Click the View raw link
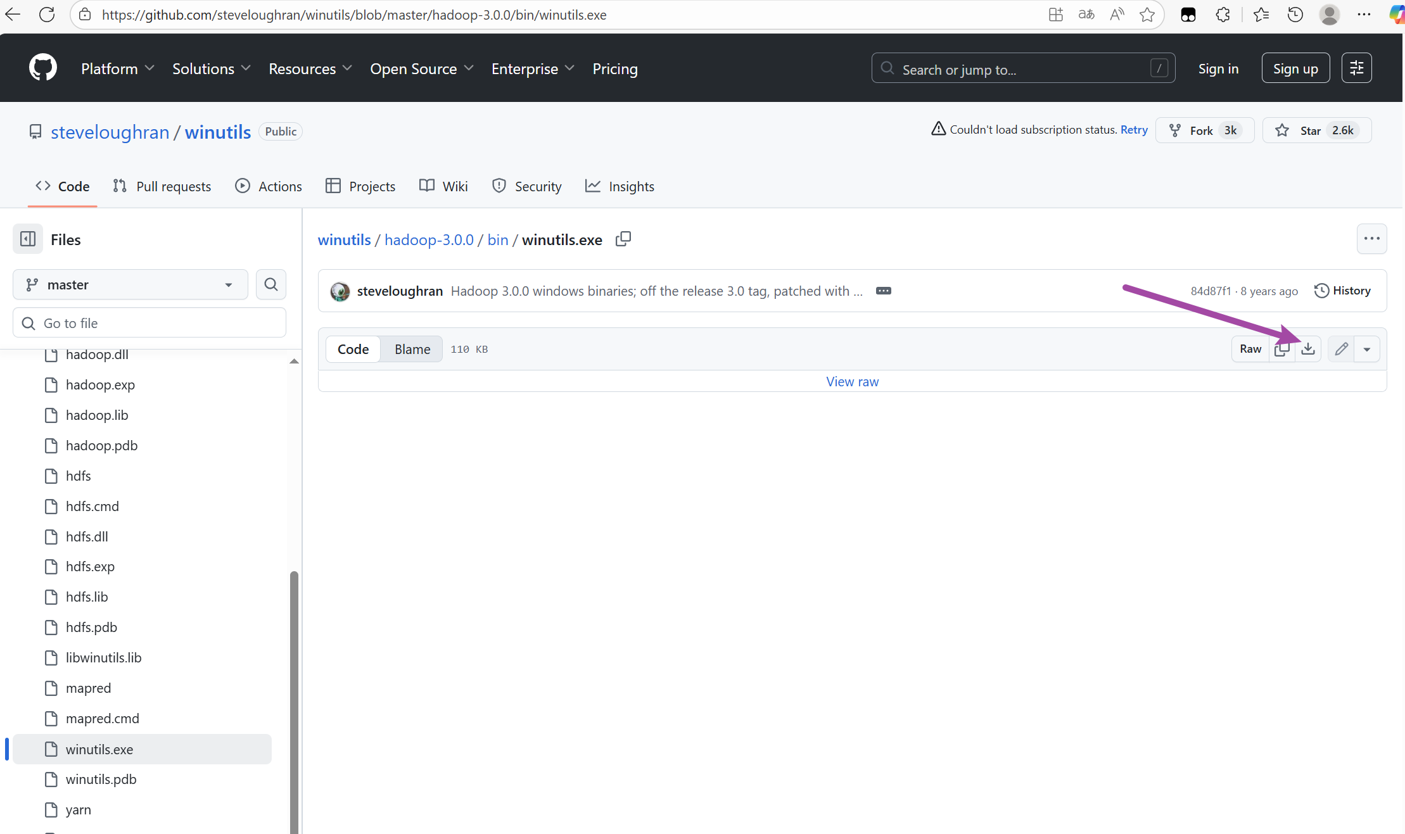1405x834 pixels. point(852,381)
